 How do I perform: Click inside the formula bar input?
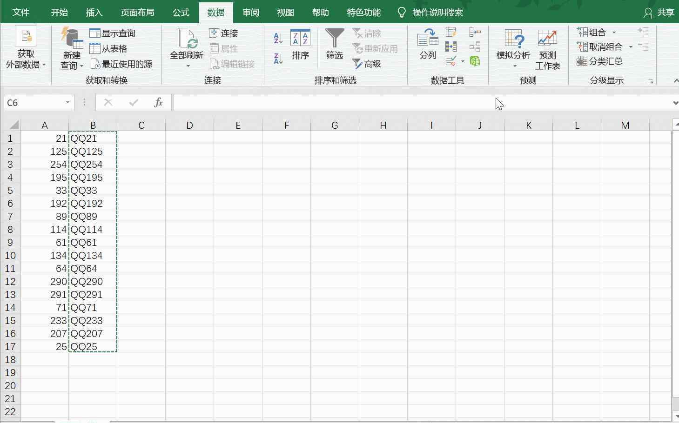pyautogui.click(x=421, y=102)
